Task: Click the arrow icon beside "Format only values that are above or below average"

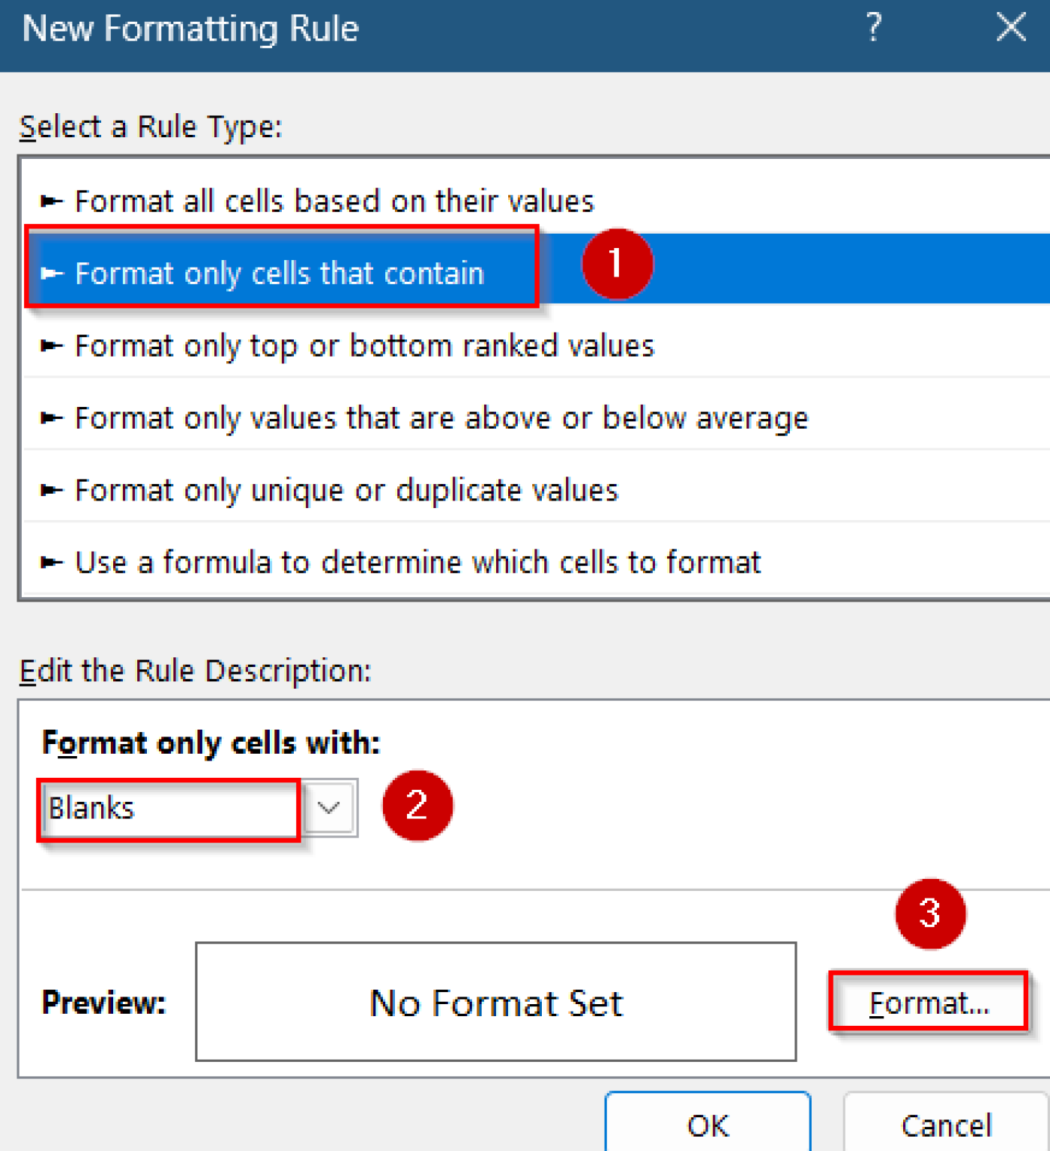Action: 51,417
